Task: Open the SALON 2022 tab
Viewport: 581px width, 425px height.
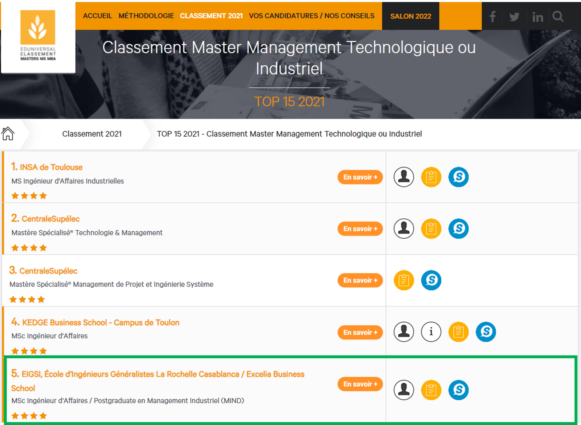Action: point(411,16)
